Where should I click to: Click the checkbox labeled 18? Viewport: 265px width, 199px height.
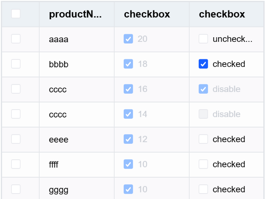(128, 64)
